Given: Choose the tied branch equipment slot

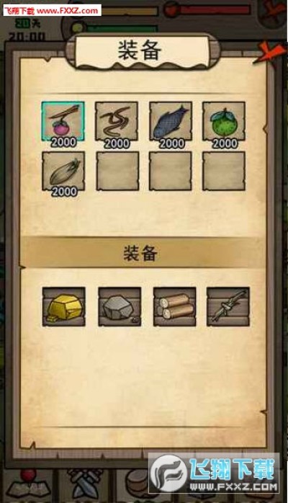Looking at the screenshot, I should tap(228, 307).
